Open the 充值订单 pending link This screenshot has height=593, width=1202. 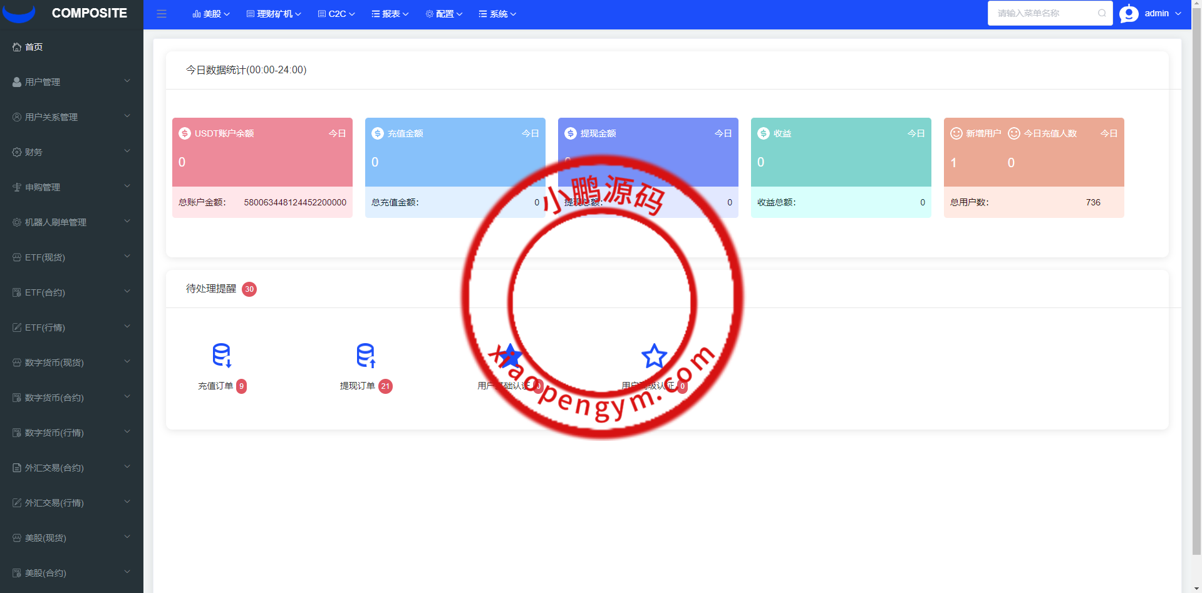click(215, 386)
